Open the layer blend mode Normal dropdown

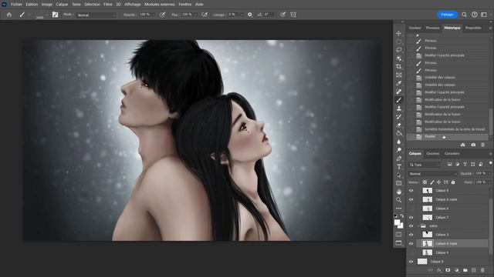pyautogui.click(x=432, y=174)
